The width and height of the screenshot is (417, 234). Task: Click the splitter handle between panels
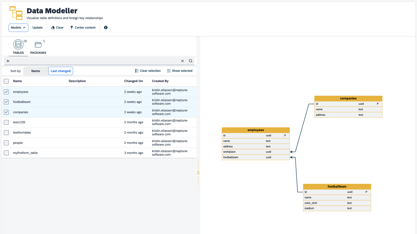tap(198, 173)
